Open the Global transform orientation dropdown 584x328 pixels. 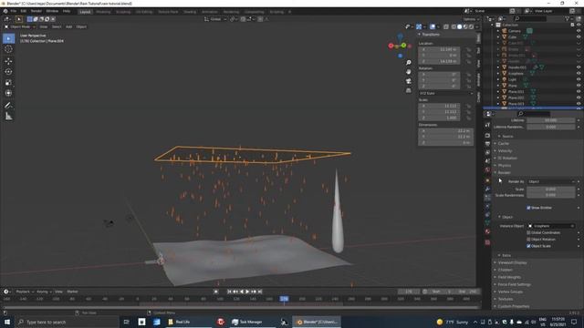pyautogui.click(x=215, y=19)
